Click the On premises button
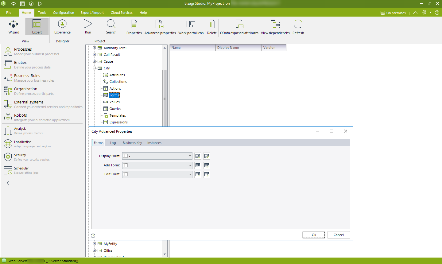442x264 pixels. [393, 13]
